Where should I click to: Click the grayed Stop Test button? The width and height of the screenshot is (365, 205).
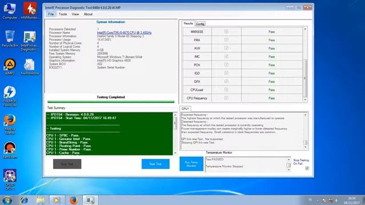click(x=67, y=164)
